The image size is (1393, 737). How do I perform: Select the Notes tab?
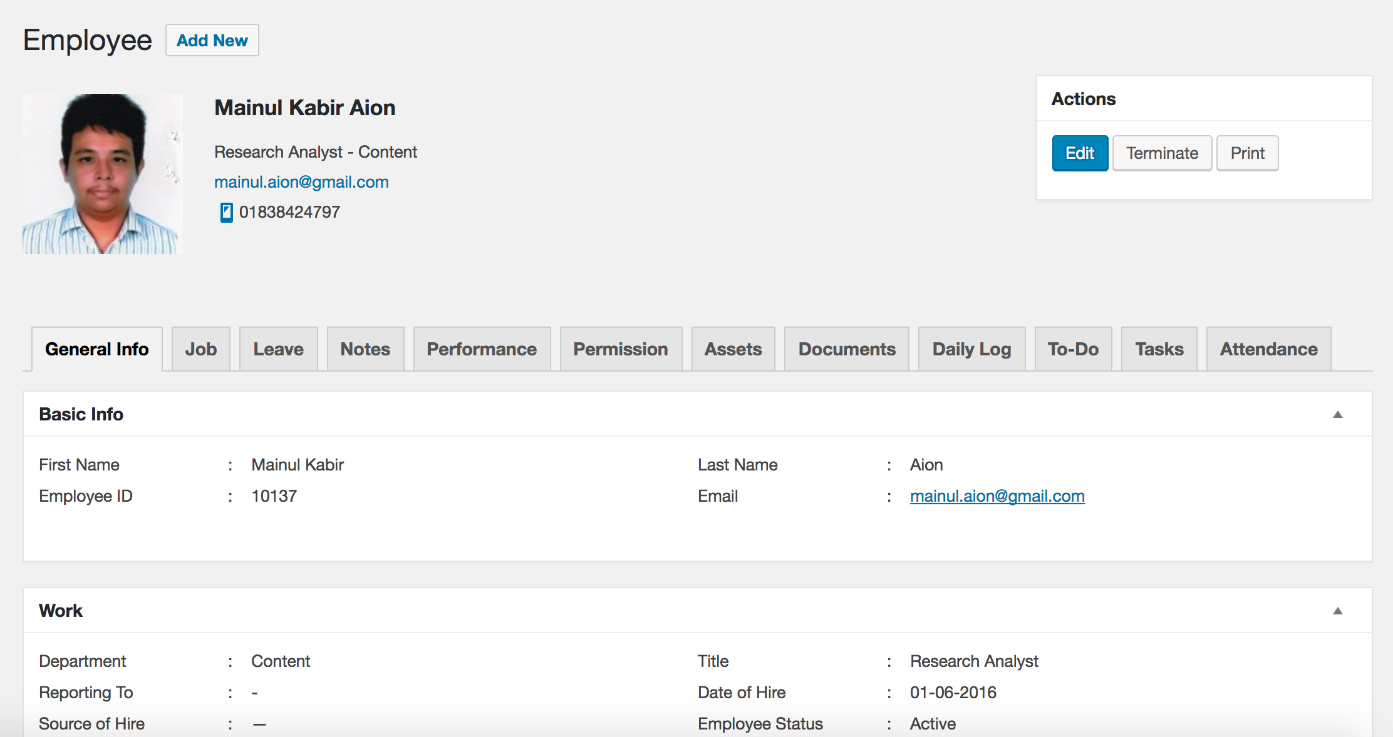point(364,348)
